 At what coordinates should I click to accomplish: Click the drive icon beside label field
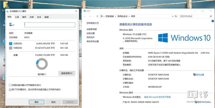(x=12, y=24)
